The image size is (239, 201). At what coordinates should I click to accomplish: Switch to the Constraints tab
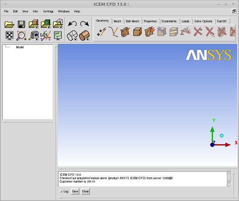[169, 21]
